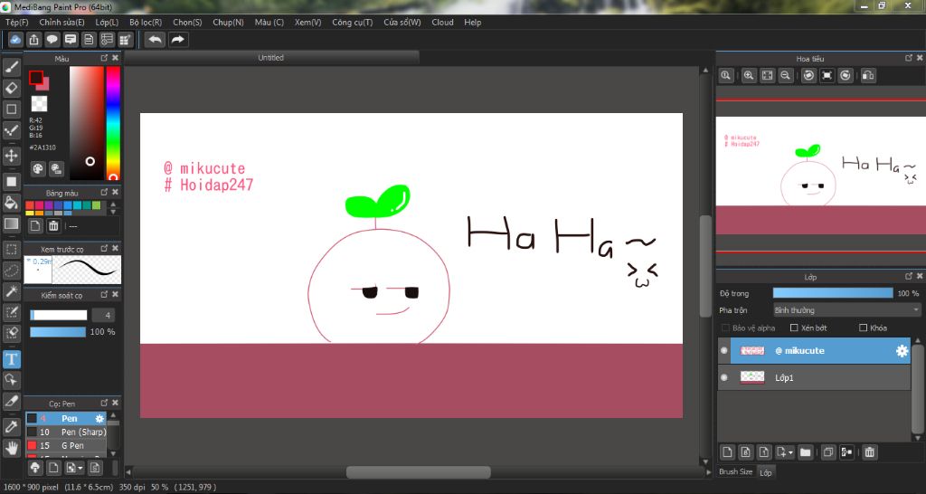Create a new layer via page icon

(728, 452)
